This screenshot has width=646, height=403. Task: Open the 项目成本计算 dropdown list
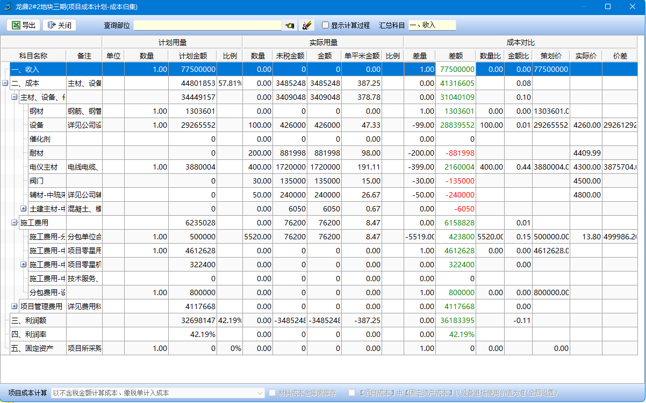[261, 393]
